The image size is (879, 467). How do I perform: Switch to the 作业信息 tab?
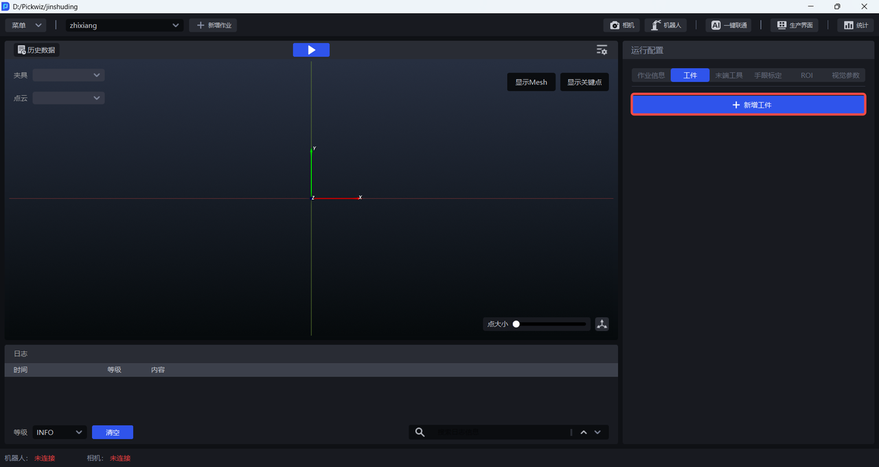pos(651,76)
